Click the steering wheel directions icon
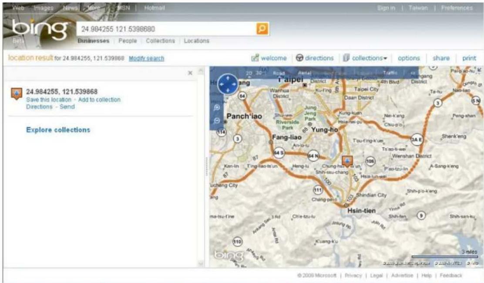484x283 pixels. click(299, 58)
